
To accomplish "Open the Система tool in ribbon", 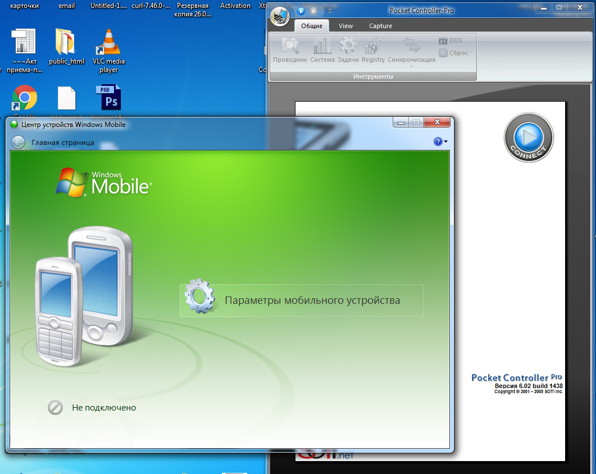I will click(x=322, y=50).
